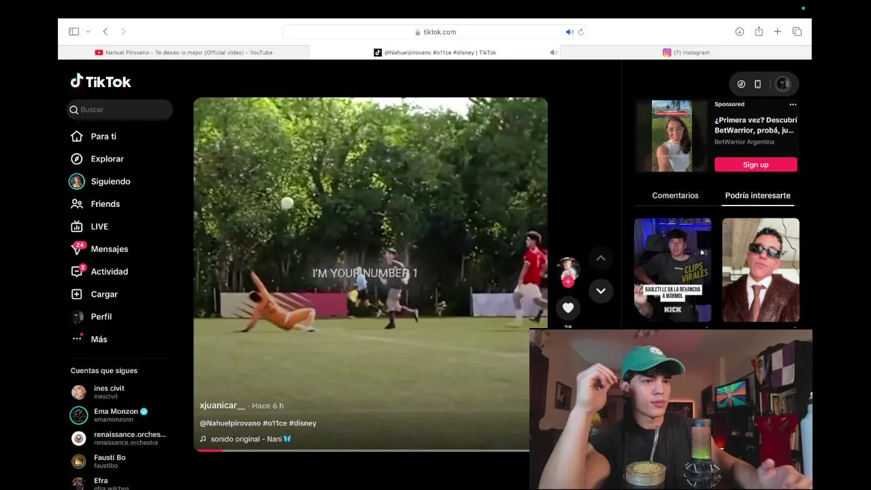Open Ema Monzon account
The width and height of the screenshot is (871, 490).
109,415
